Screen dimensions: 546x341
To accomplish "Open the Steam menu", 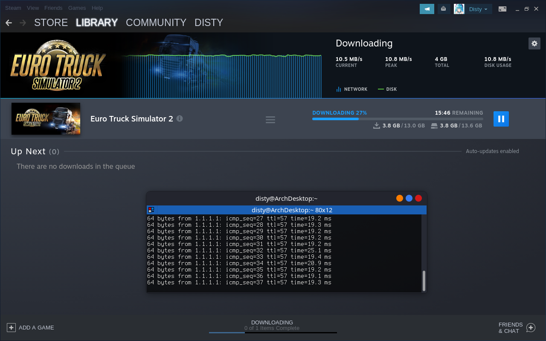I will pos(13,8).
